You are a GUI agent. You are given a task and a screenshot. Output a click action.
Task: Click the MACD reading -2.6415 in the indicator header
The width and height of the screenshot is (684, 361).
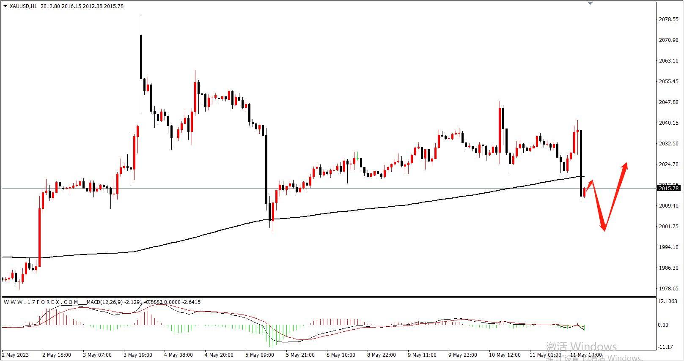point(191,302)
